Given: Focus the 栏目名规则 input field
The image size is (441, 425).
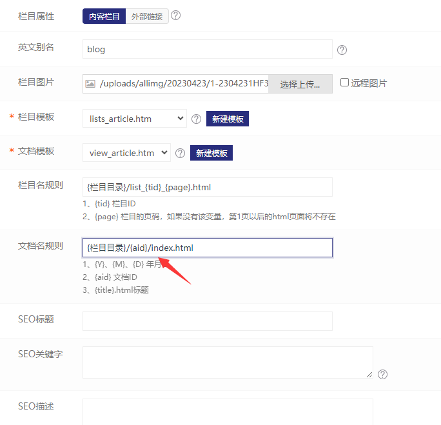Looking at the screenshot, I should [207, 187].
